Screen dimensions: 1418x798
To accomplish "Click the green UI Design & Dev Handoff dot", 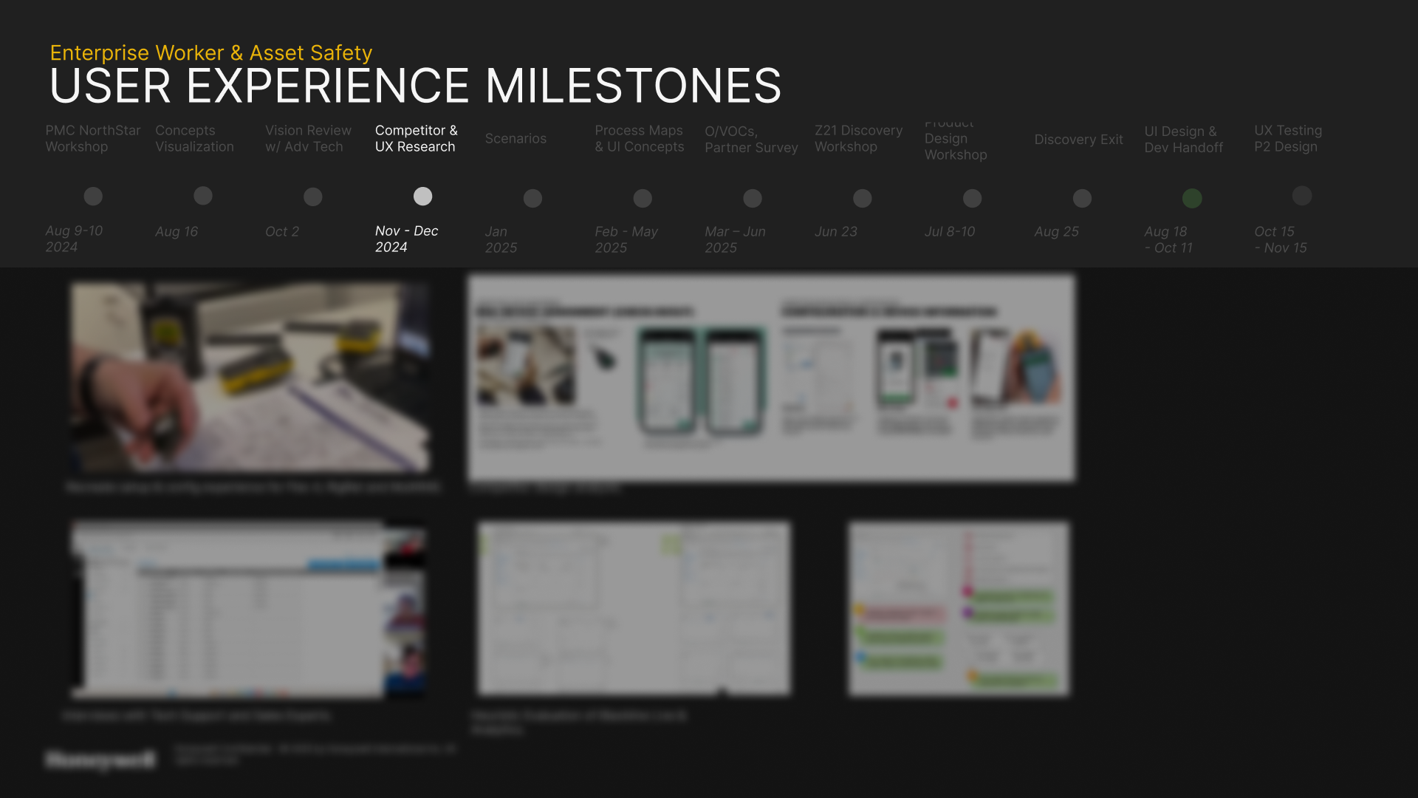I will point(1192,198).
